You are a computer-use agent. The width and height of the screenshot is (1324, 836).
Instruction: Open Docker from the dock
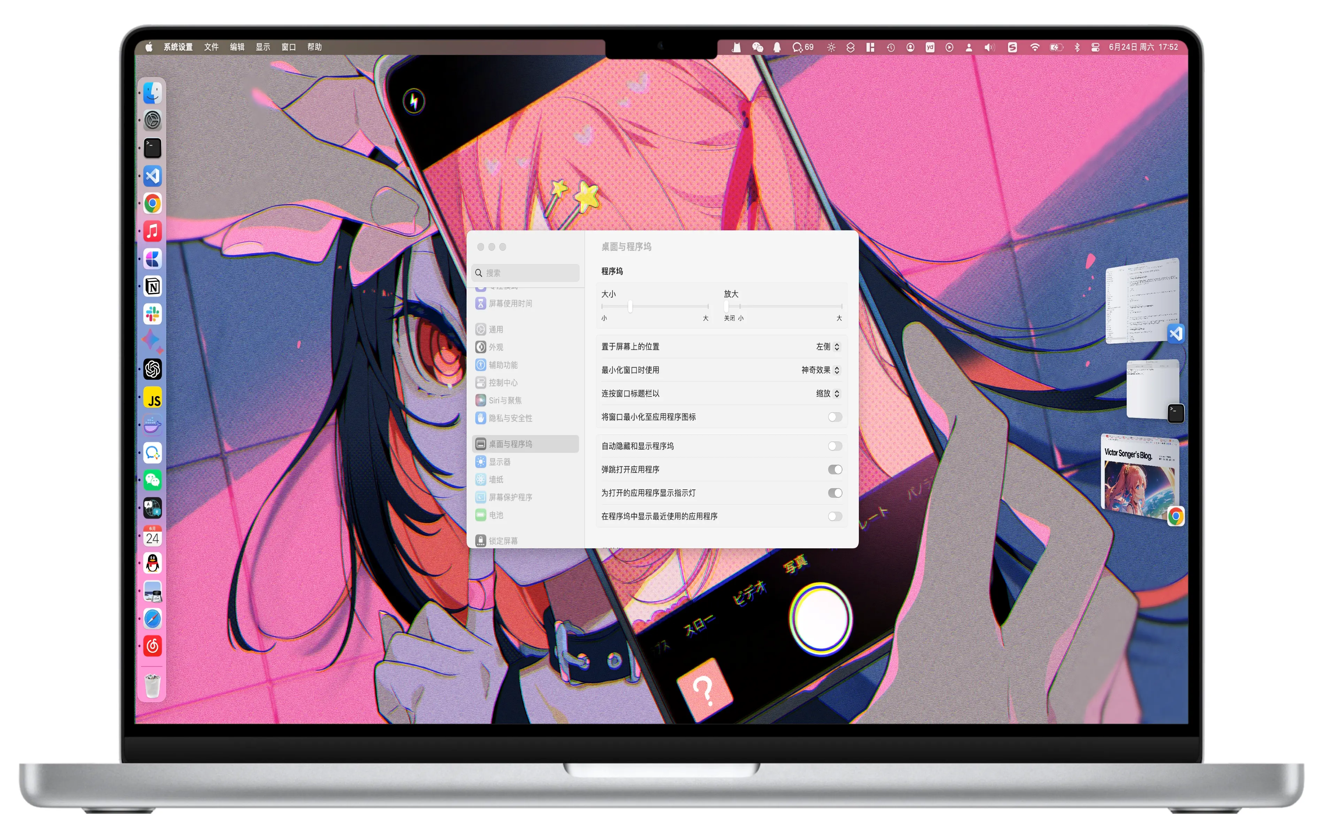[152, 425]
